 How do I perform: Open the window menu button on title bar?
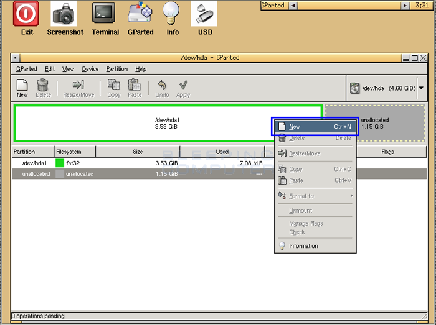pyautogui.click(x=16, y=58)
